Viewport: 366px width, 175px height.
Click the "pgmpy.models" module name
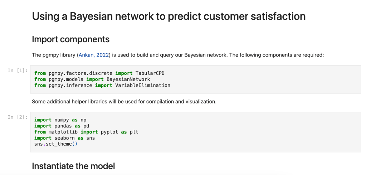66,79
